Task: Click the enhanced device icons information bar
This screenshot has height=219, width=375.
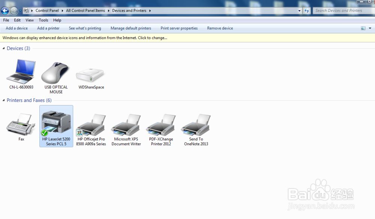Action: point(187,38)
